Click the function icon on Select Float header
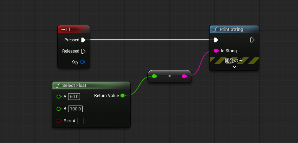Image resolution: width=298 pixels, height=143 pixels. click(58, 86)
